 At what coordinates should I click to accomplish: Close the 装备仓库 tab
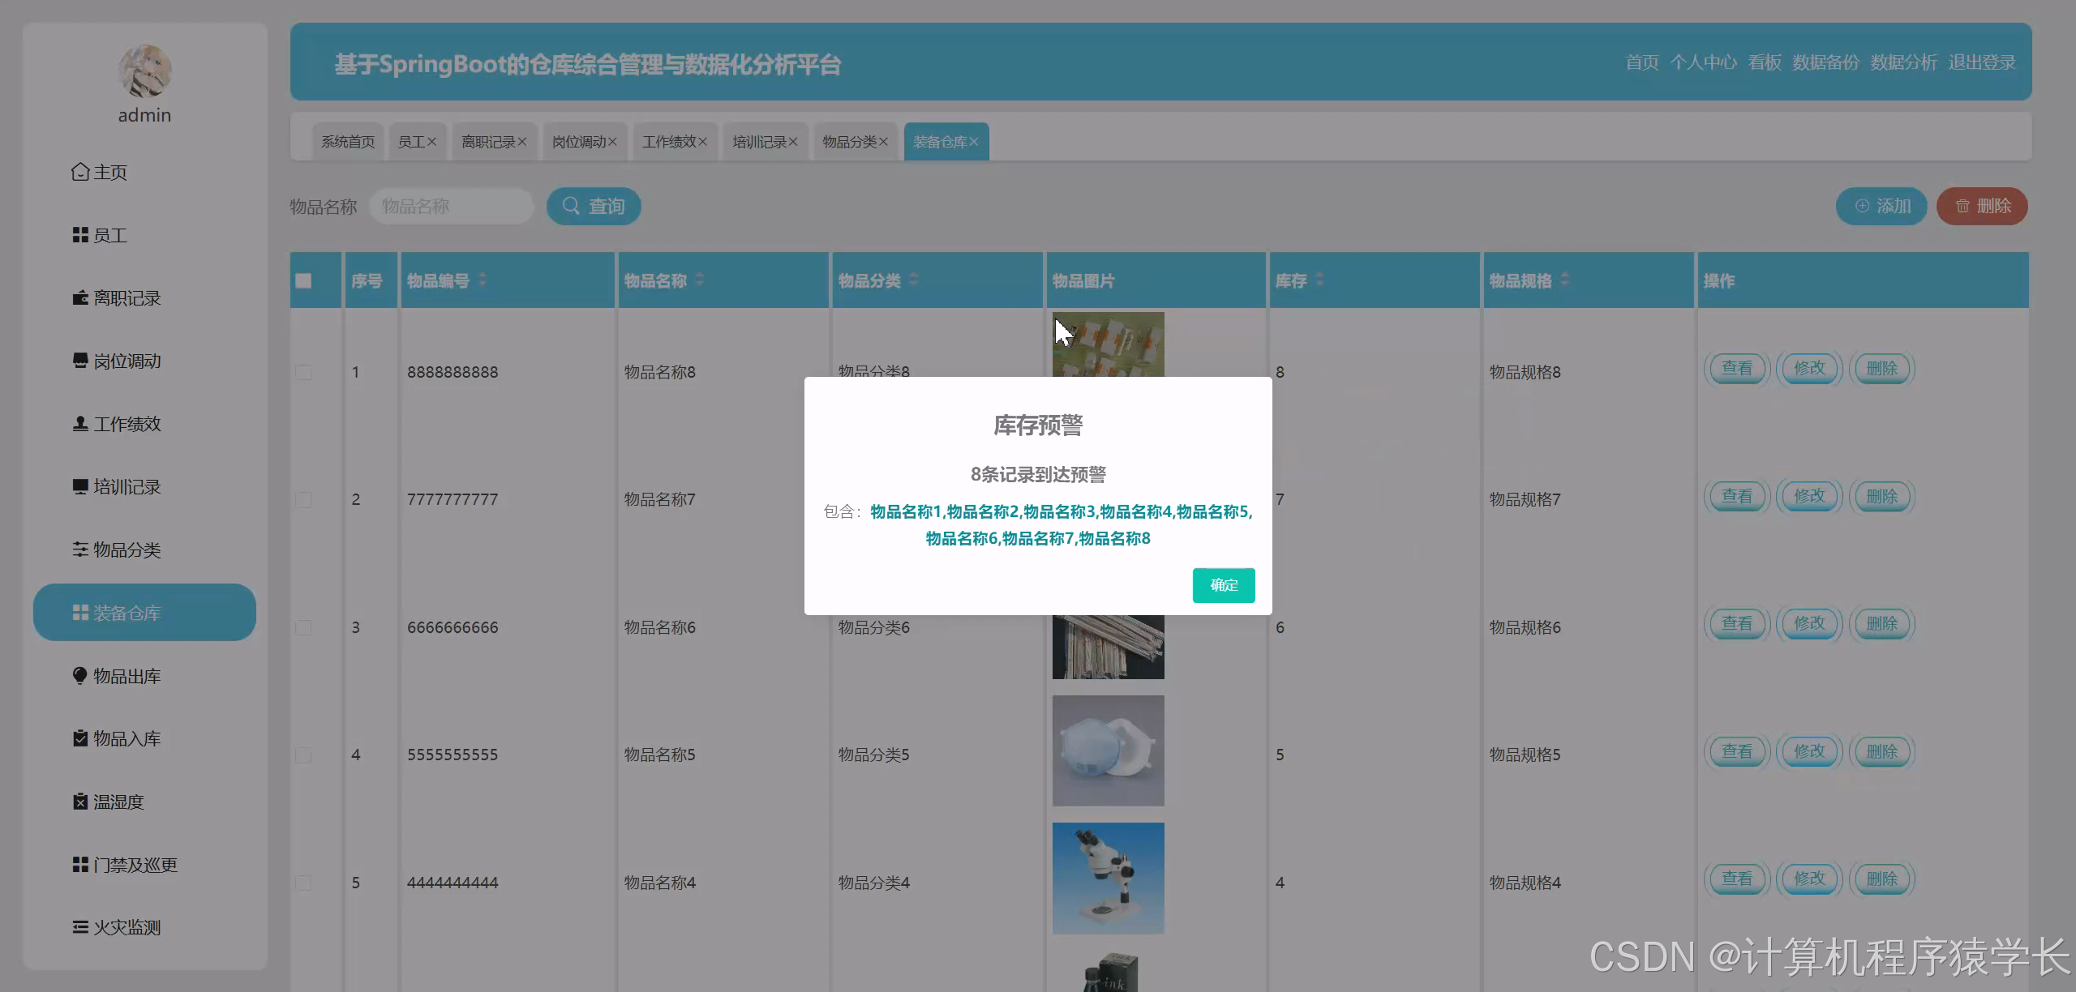(974, 142)
